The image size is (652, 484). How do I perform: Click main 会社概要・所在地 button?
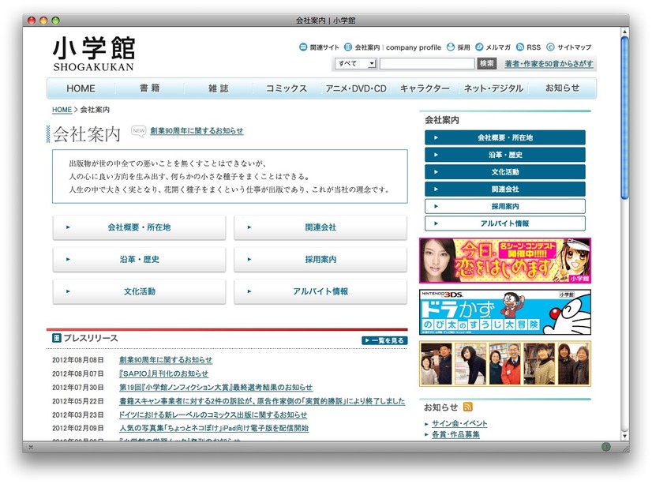click(x=139, y=227)
